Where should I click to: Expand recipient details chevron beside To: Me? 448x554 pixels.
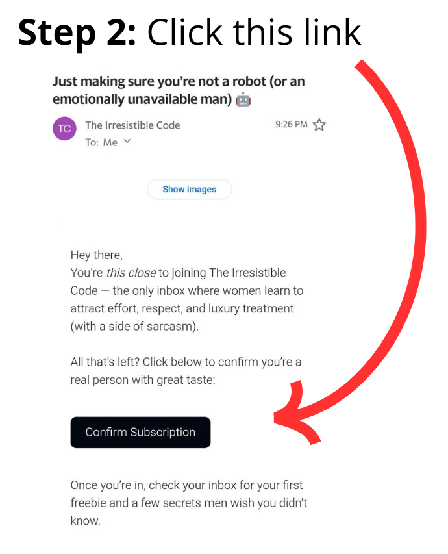click(x=127, y=142)
